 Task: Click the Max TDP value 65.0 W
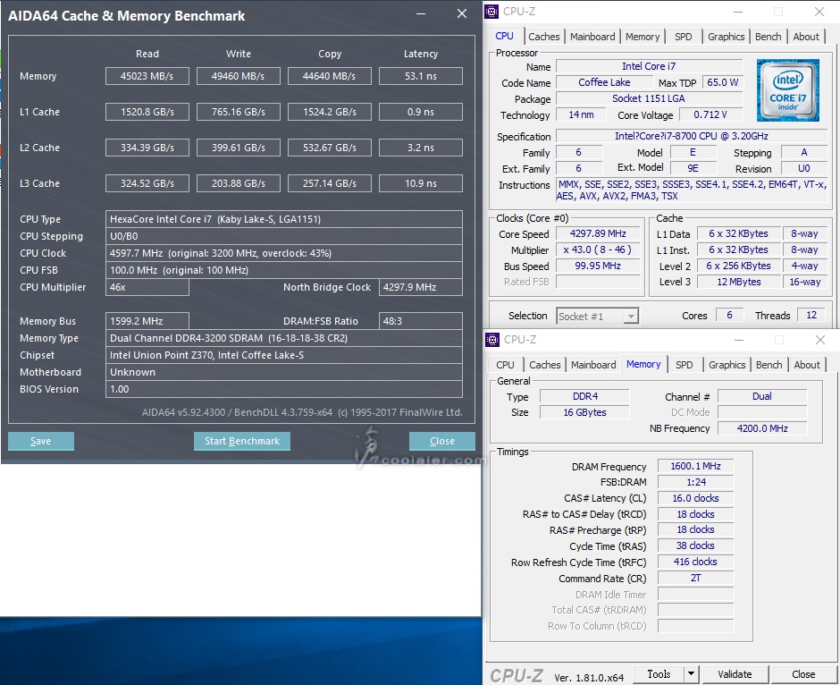pos(722,82)
